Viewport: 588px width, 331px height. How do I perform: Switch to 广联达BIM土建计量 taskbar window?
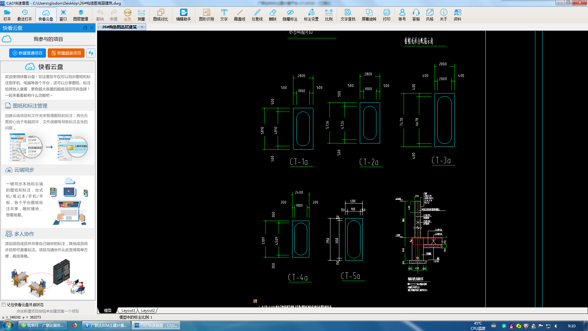106,325
